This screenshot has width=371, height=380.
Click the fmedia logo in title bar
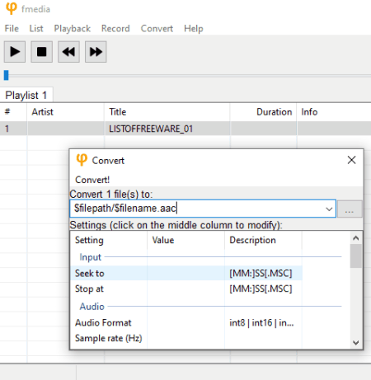[12, 8]
